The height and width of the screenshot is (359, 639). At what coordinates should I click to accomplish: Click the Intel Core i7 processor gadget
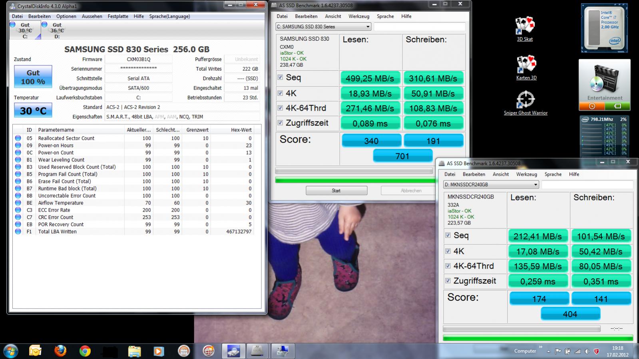(x=604, y=28)
